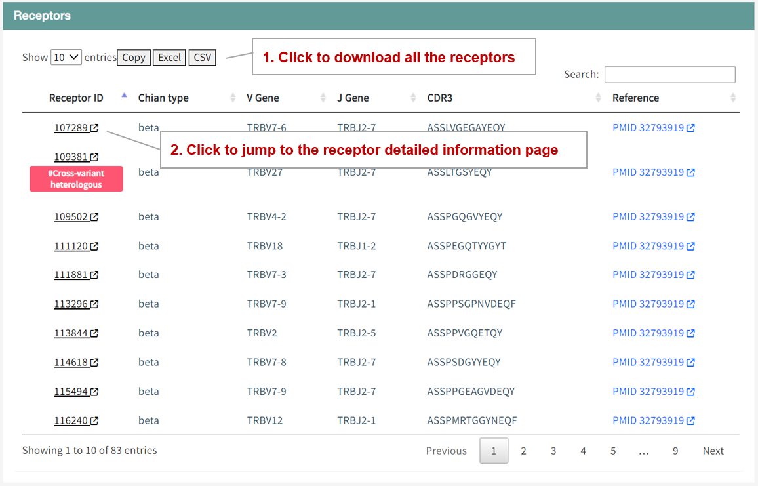This screenshot has width=758, height=486.
Task: Open the show entries count dropdown
Action: pyautogui.click(x=66, y=57)
